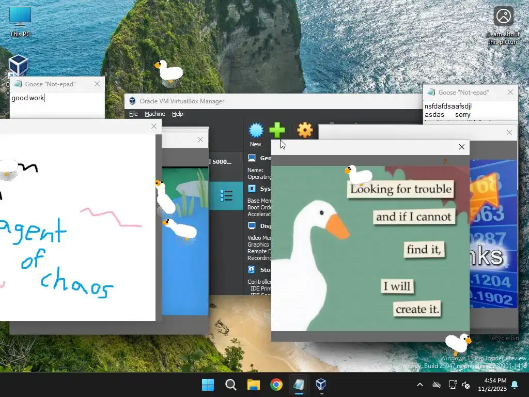Click the "Base Mem" row under System
The image size is (529, 397).
point(259,201)
